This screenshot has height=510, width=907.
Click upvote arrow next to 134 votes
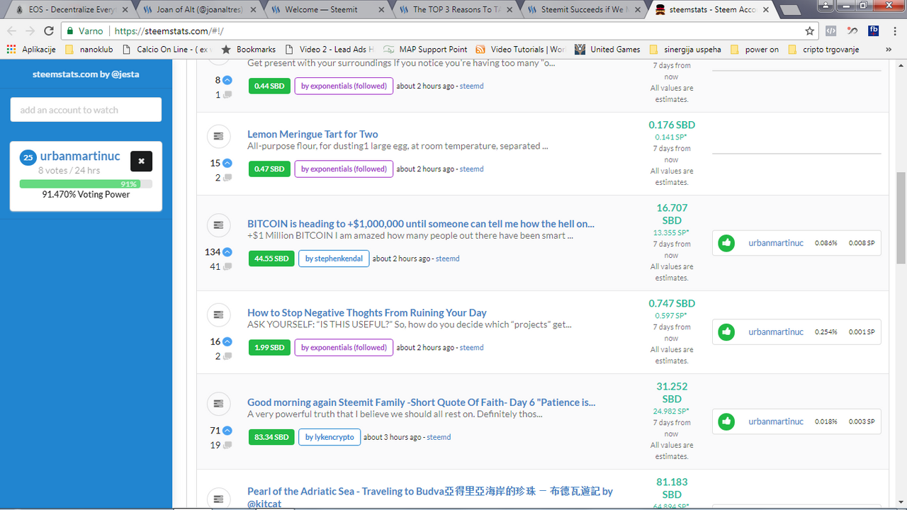pos(227,252)
